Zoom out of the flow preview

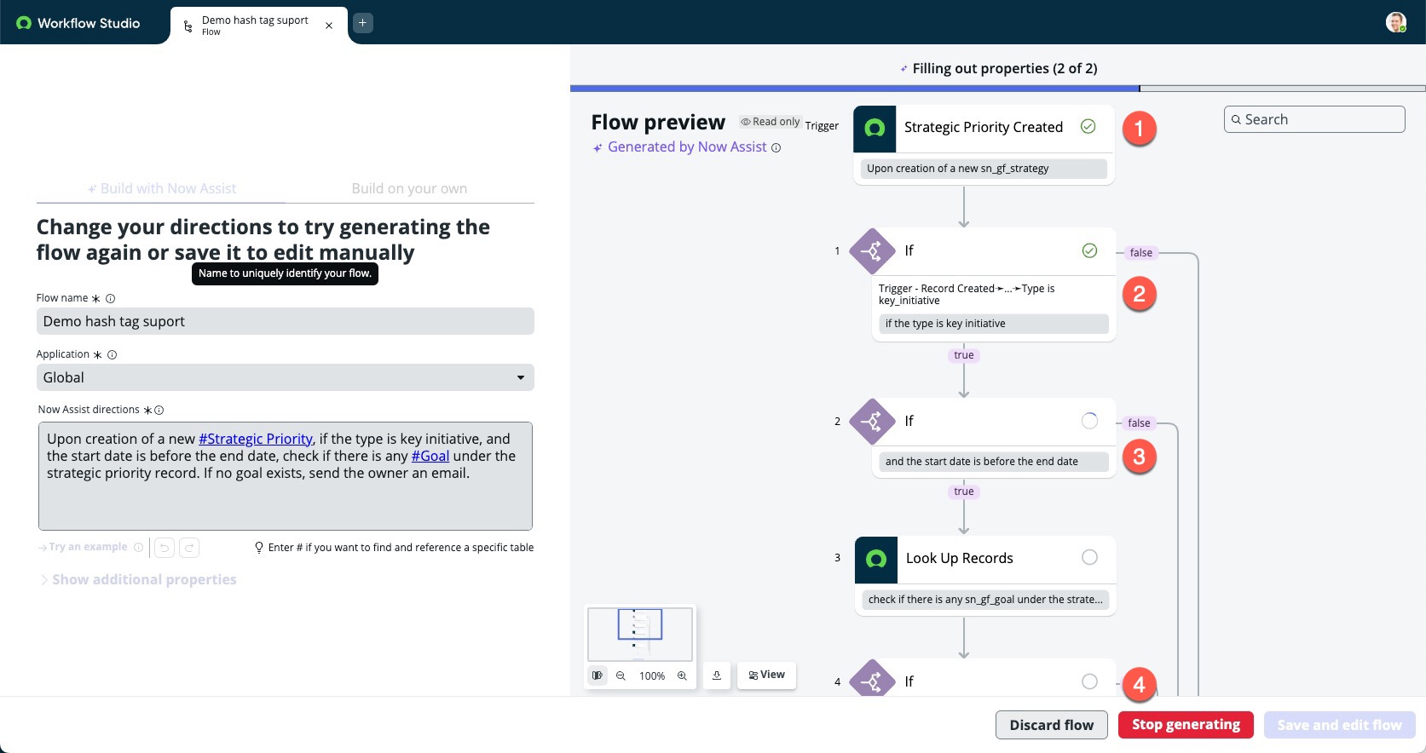[x=621, y=675]
